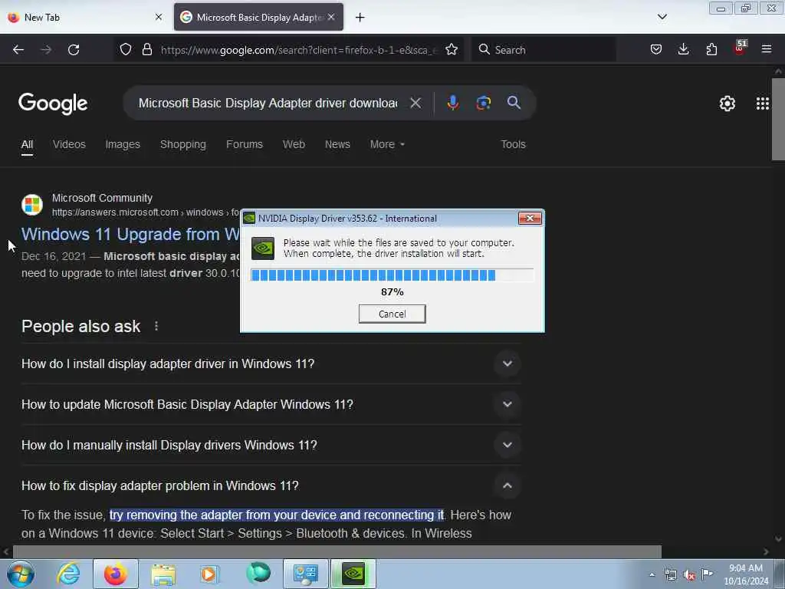Open Google quick settings gear
785x589 pixels.
click(728, 104)
